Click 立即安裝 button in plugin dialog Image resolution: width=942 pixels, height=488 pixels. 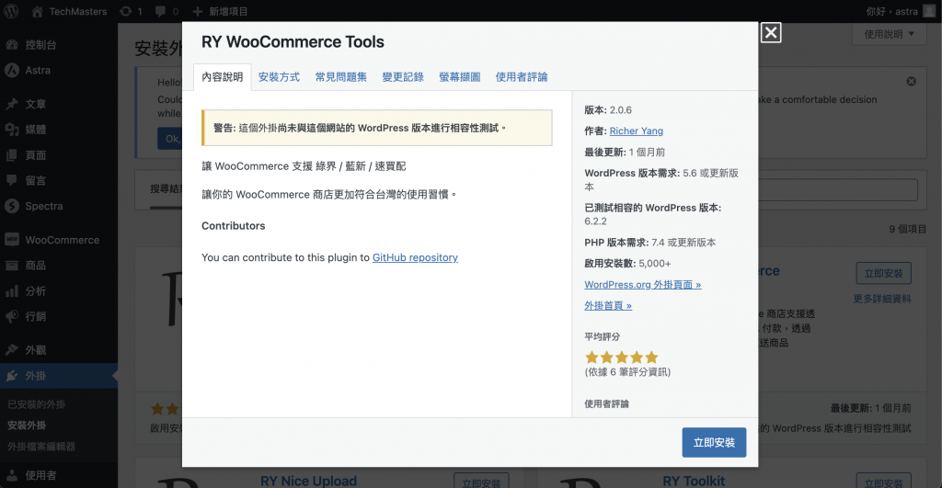[x=714, y=442]
